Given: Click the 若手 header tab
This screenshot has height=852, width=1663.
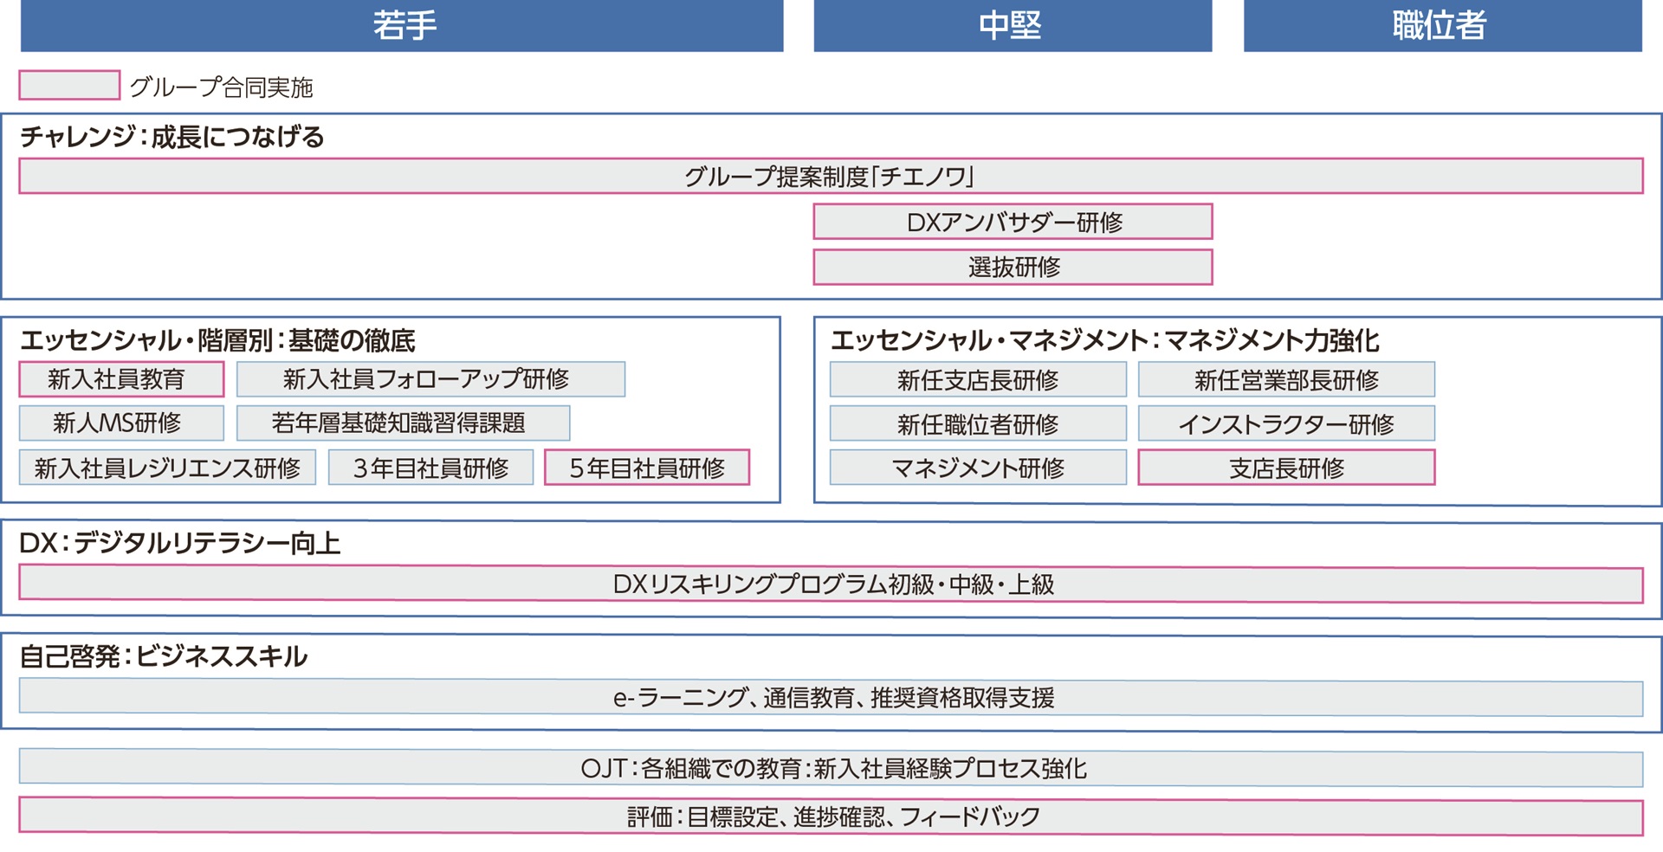Looking at the screenshot, I should click(x=402, y=26).
